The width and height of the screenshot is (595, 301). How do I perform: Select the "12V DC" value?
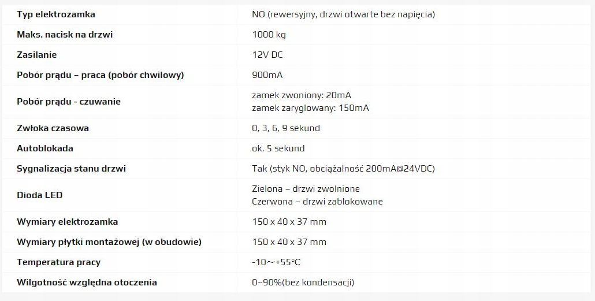[267, 55]
